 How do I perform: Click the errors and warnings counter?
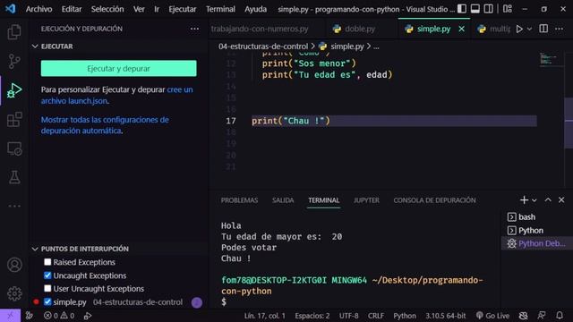point(59,316)
